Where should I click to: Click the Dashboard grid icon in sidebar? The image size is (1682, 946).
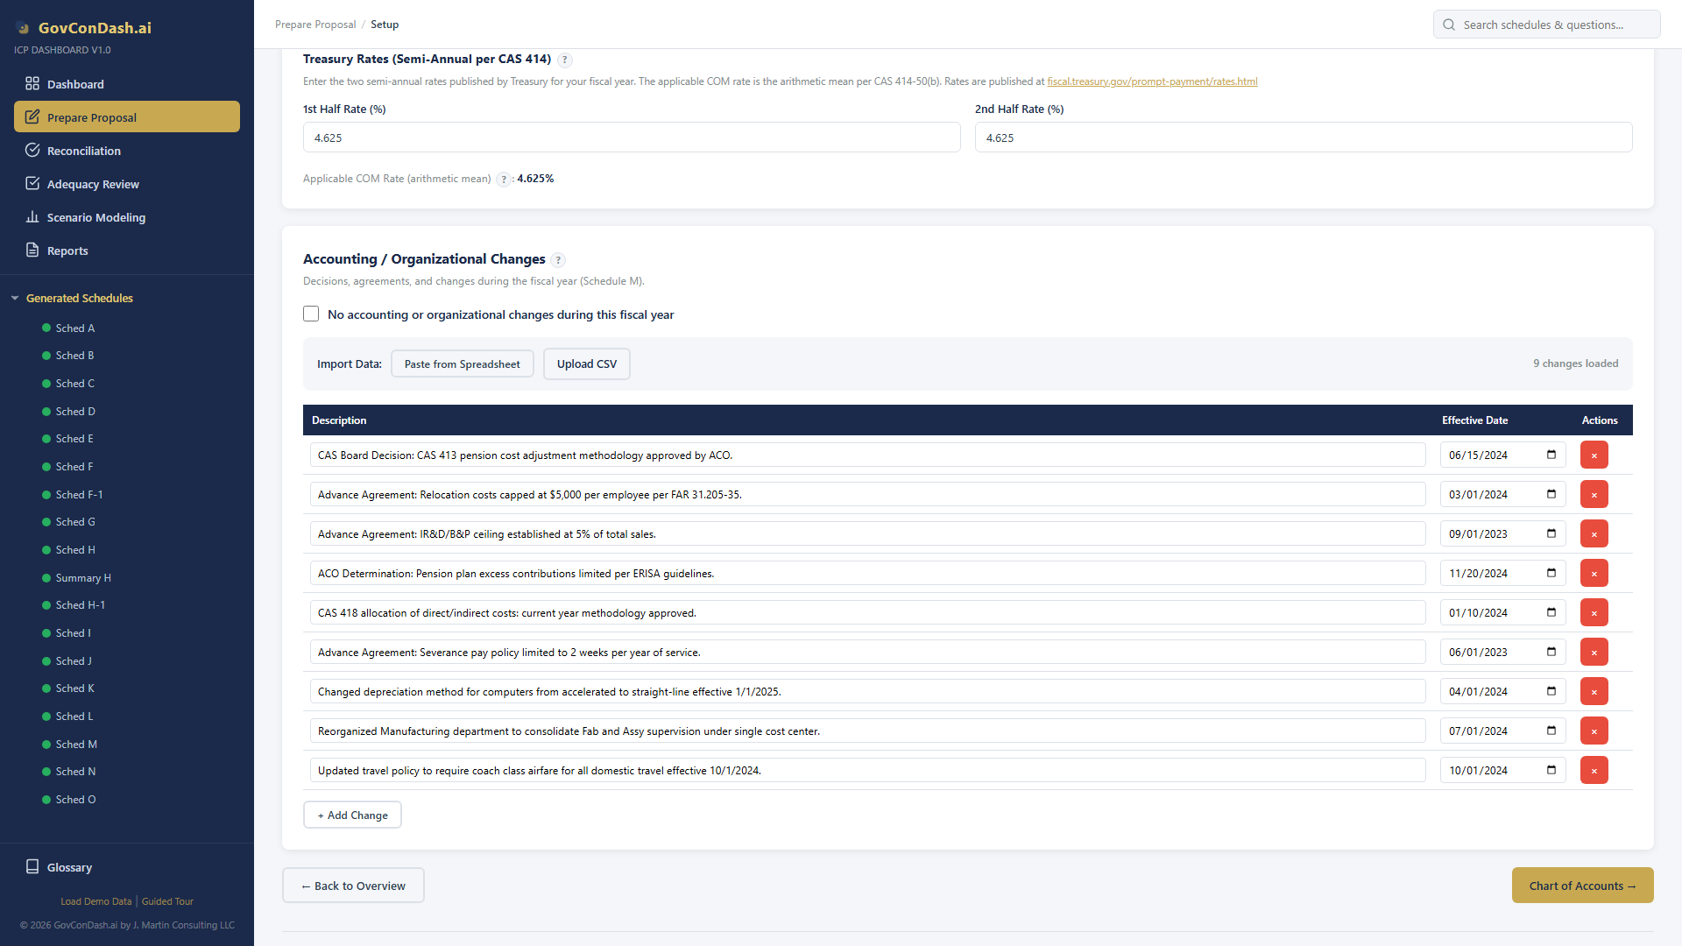point(32,84)
